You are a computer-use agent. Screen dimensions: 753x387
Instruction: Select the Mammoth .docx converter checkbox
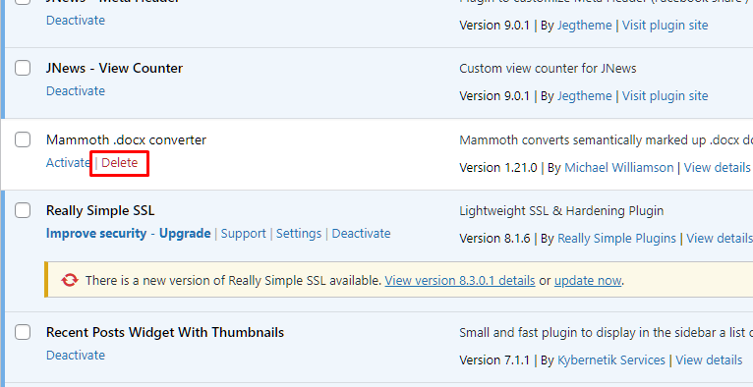click(x=23, y=140)
